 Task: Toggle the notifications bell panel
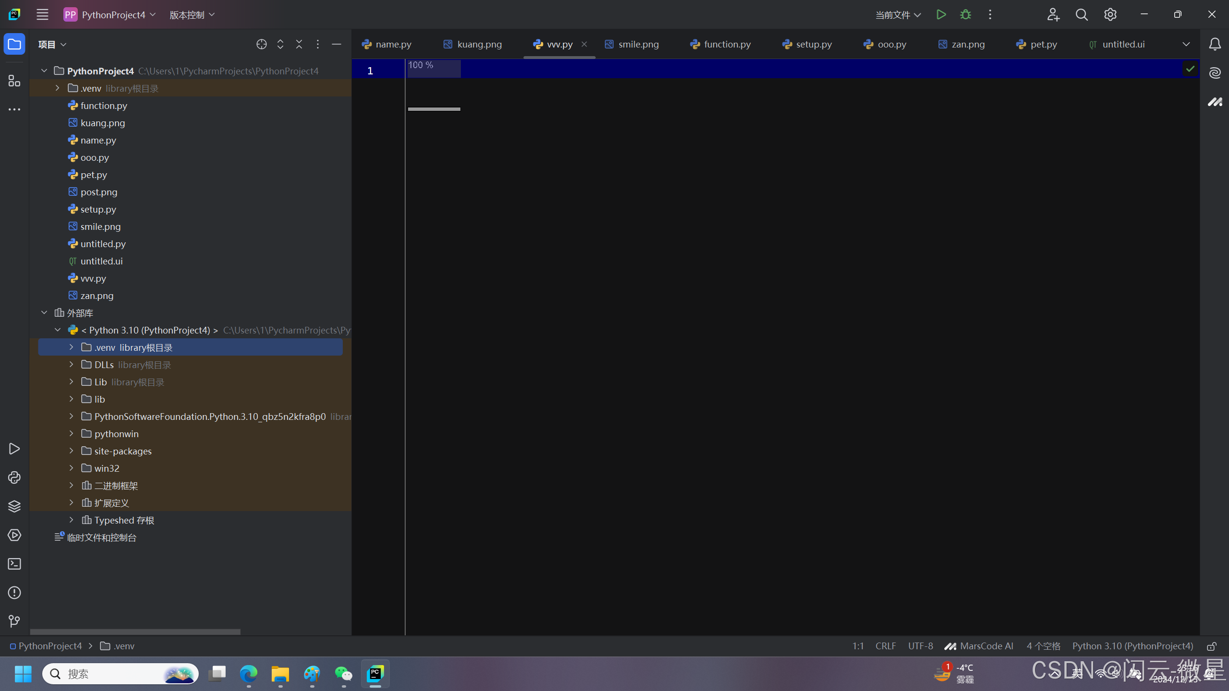[x=1215, y=44]
